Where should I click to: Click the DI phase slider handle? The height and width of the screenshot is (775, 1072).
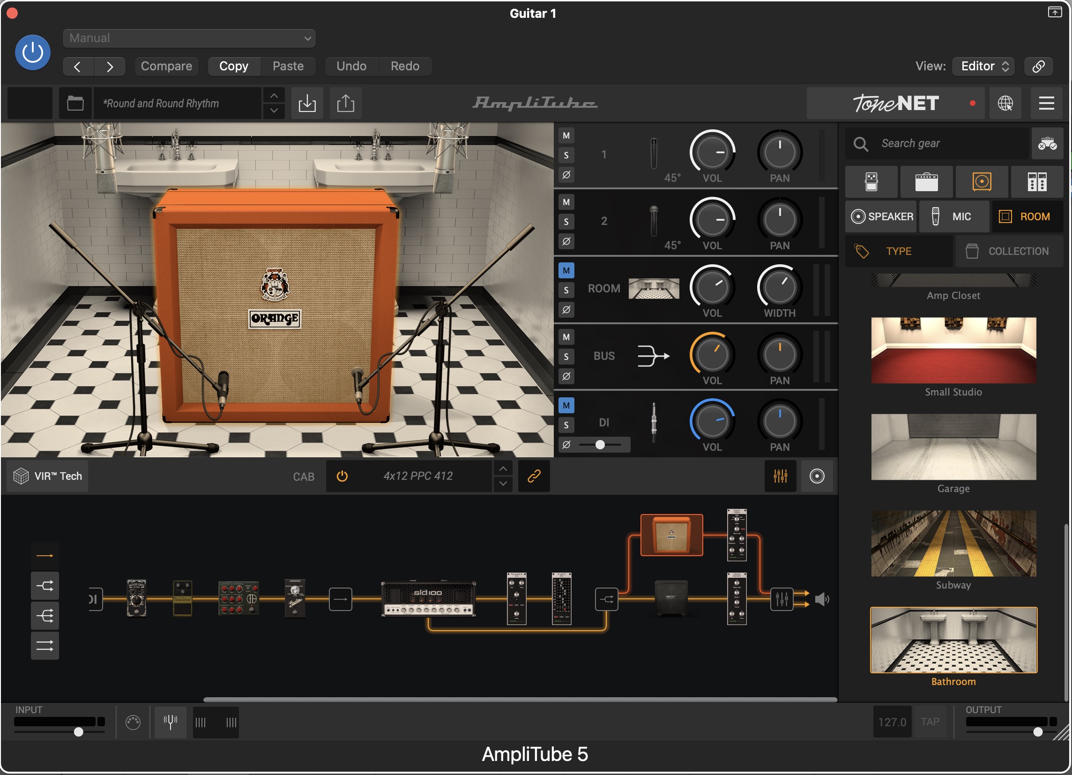tap(600, 445)
